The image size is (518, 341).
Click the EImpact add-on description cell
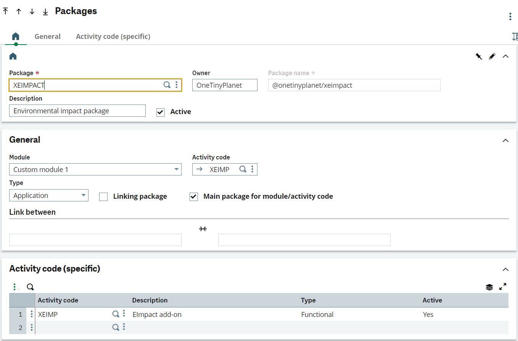point(214,315)
